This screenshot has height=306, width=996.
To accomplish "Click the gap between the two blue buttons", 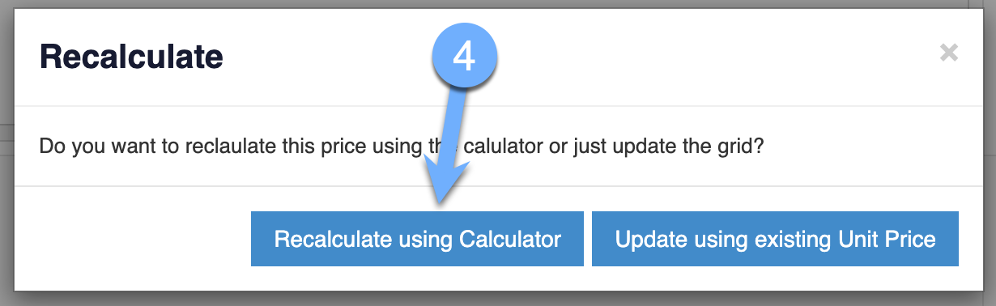I will coord(588,239).
